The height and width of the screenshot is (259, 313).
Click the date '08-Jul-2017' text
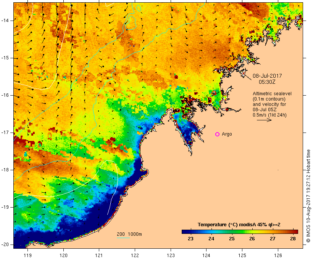[x=267, y=76]
